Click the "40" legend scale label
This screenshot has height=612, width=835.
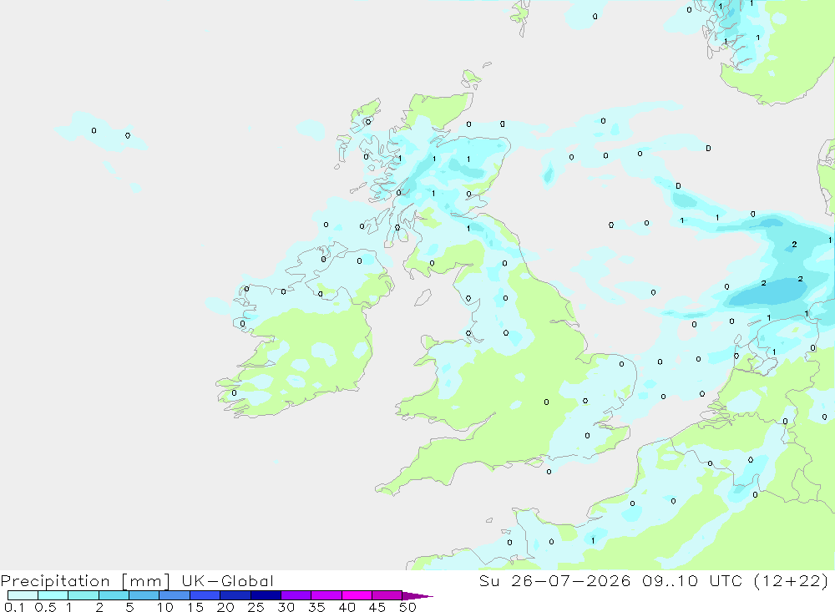(347, 607)
